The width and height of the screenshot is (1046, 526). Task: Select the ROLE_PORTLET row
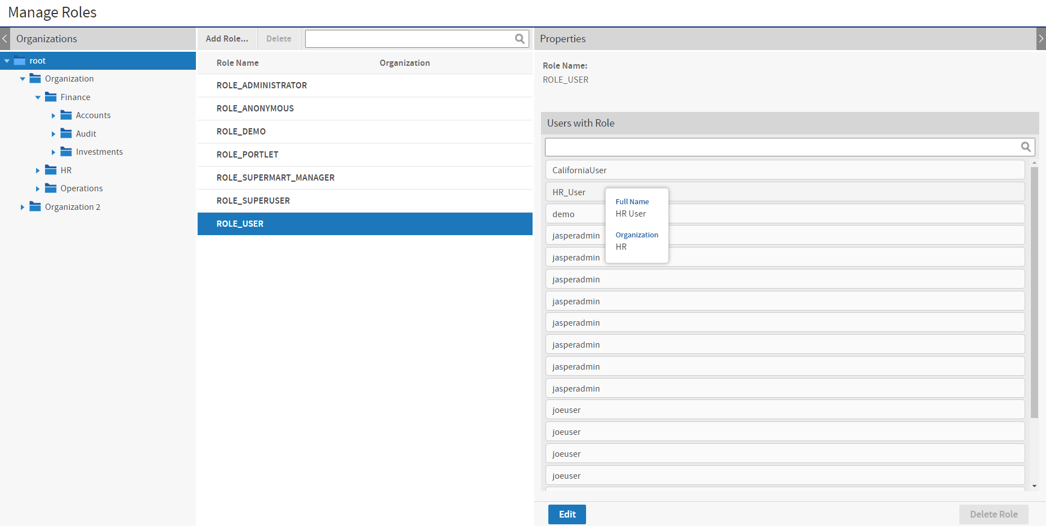[x=365, y=155]
